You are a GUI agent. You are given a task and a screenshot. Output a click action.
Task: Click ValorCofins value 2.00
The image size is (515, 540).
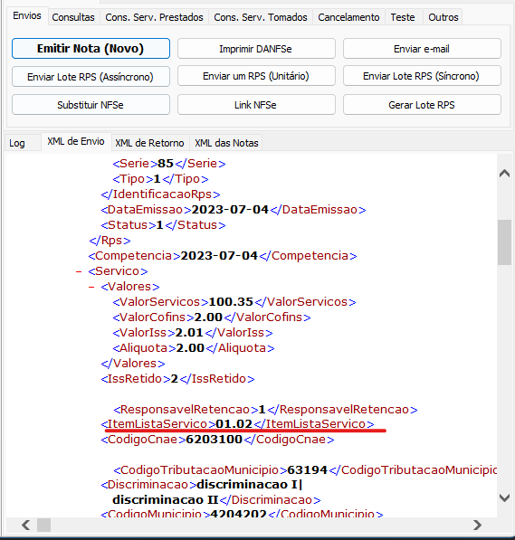[208, 317]
